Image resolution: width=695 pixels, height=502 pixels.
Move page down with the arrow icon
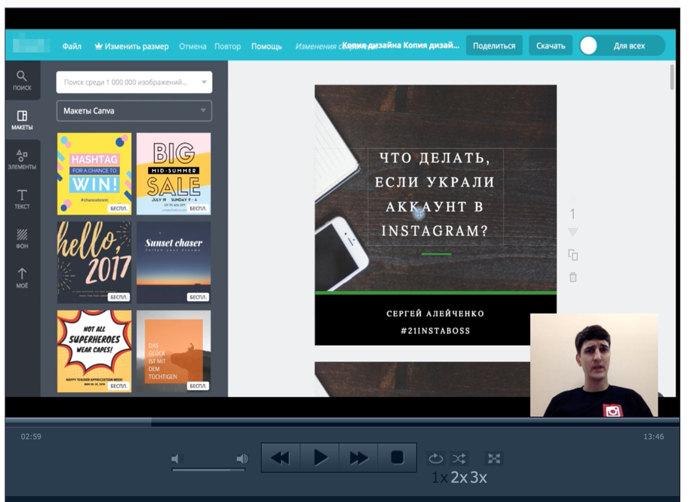573,232
